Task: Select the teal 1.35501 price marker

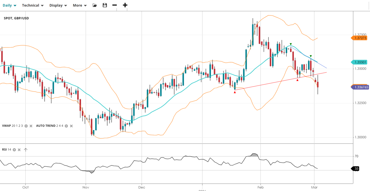Action: click(361, 62)
